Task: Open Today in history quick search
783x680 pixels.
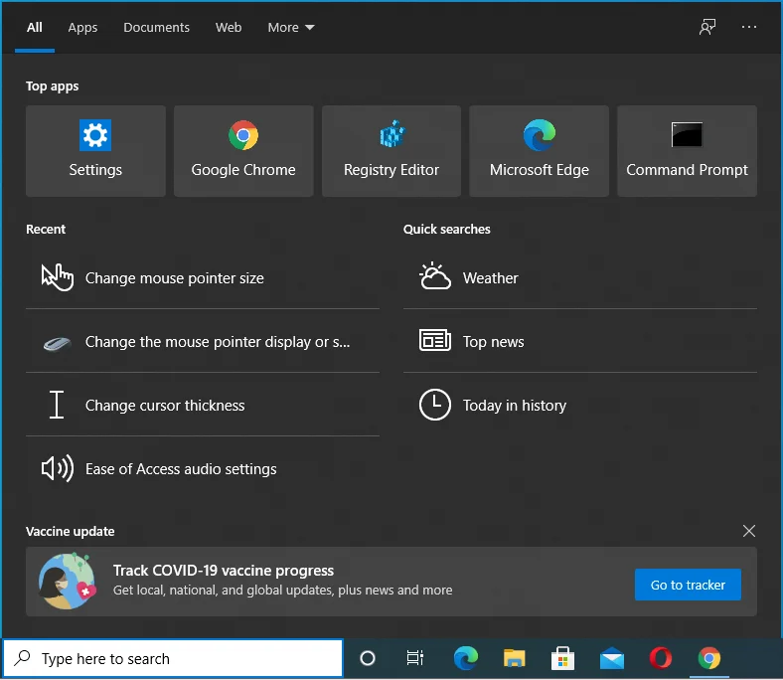Action: (x=580, y=406)
